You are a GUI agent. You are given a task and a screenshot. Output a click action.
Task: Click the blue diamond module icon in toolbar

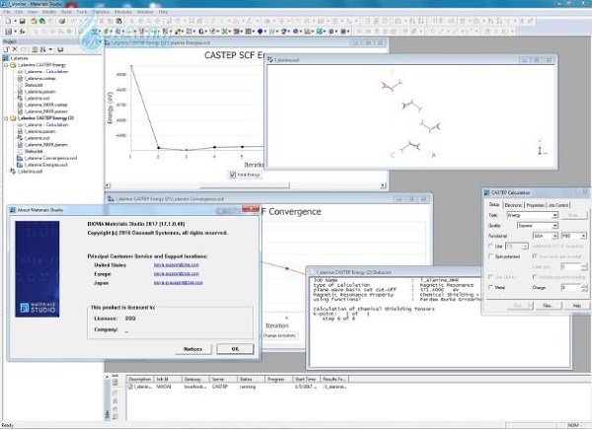[259, 32]
